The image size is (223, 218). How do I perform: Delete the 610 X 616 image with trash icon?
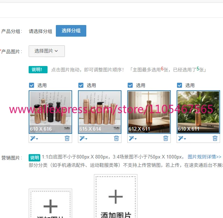67,138
